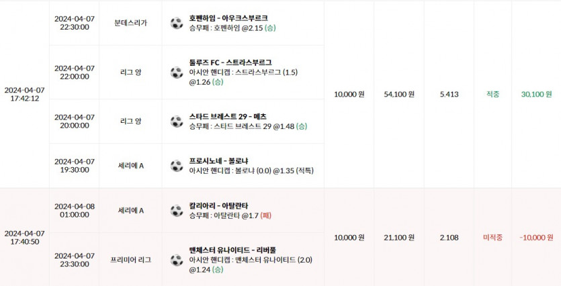Select the 54,100 원 expected payout

399,94
